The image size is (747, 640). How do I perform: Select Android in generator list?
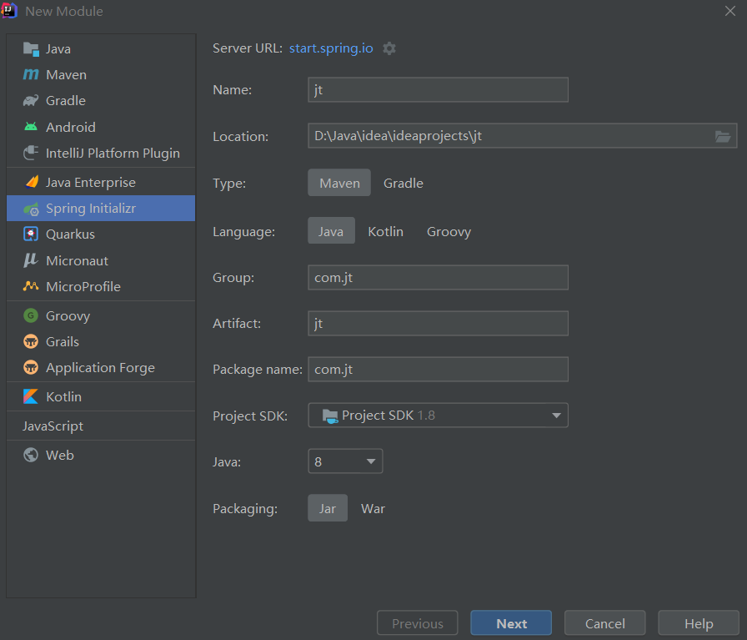(101, 127)
